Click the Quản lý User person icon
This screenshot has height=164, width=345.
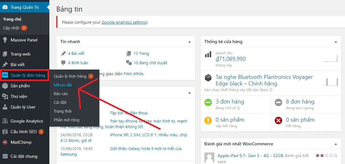(5, 107)
